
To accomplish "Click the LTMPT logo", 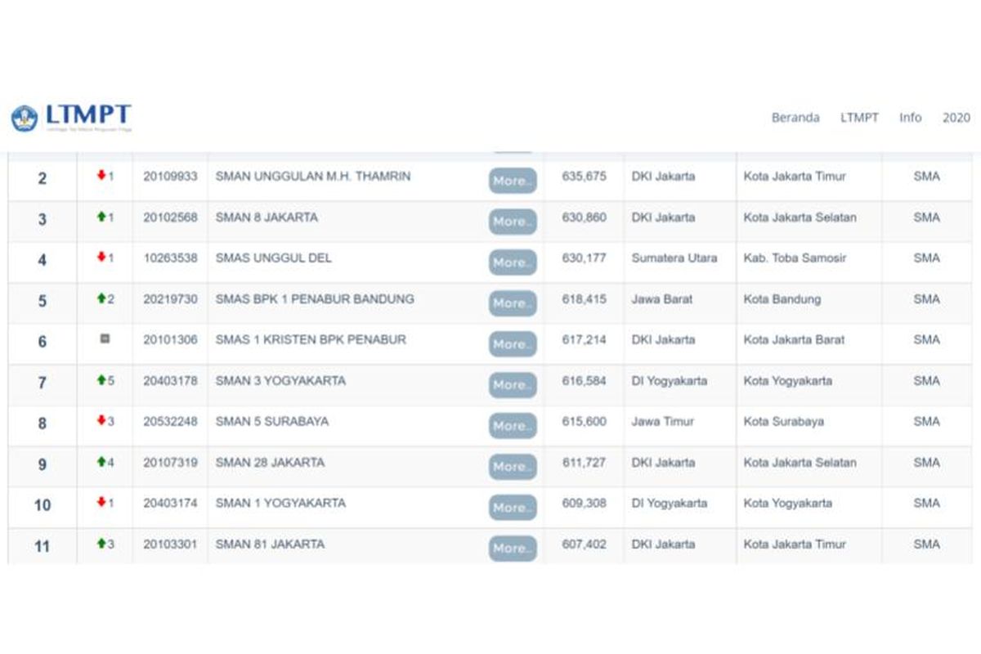I will (x=71, y=118).
